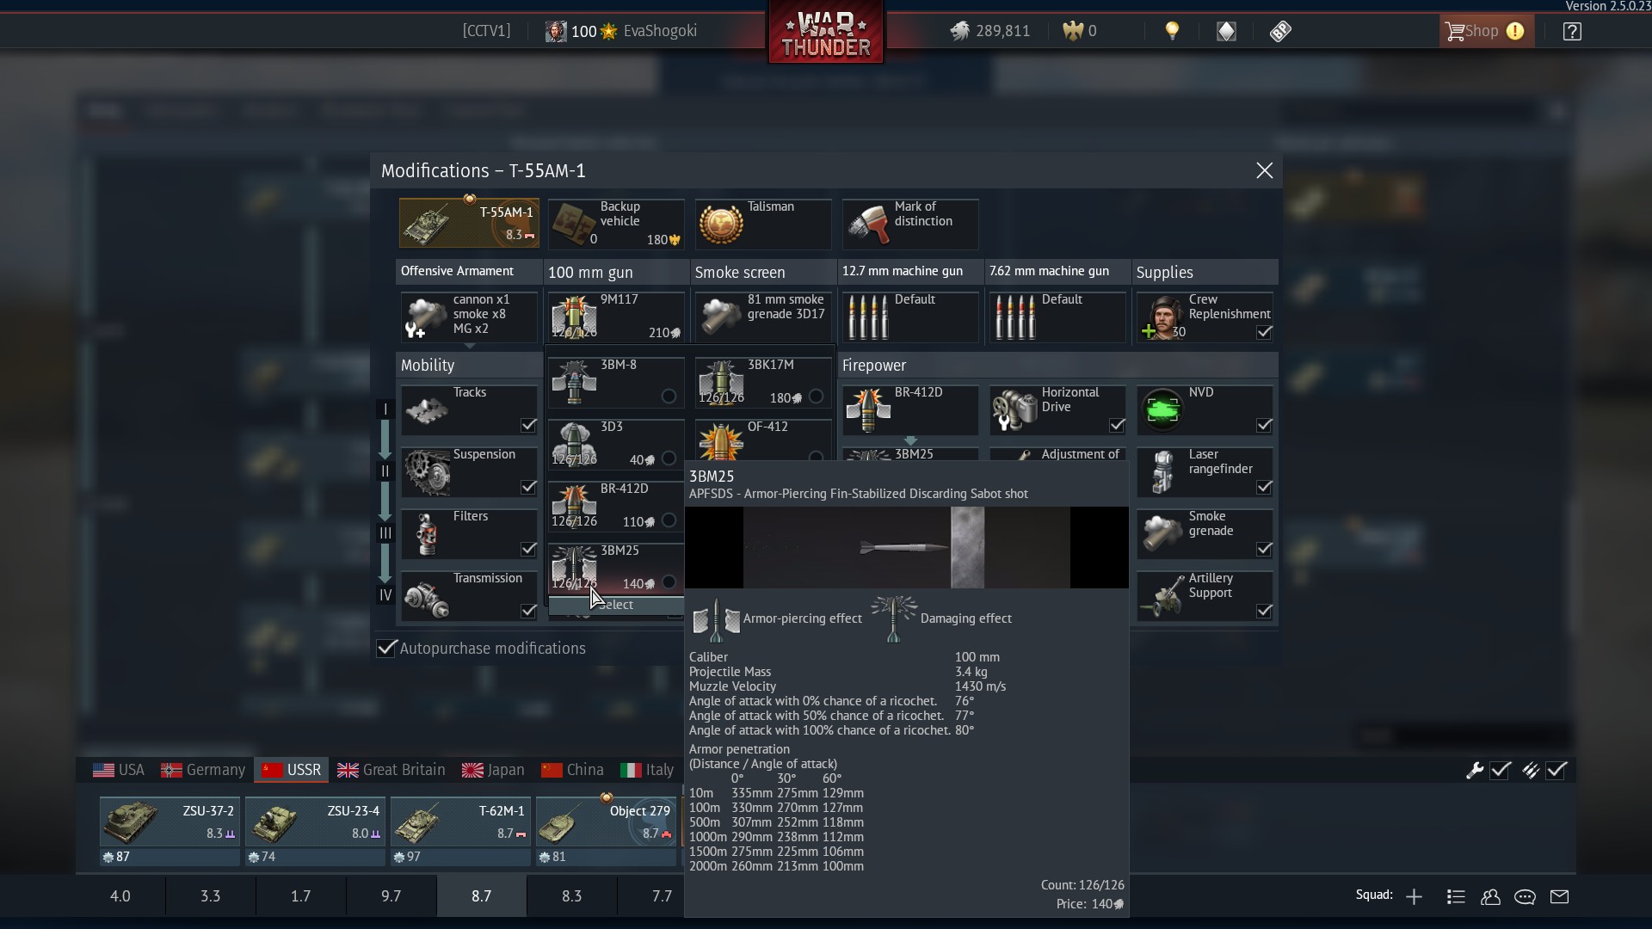Select the 9.7 battle rating preset
The image size is (1652, 929).
391,896
